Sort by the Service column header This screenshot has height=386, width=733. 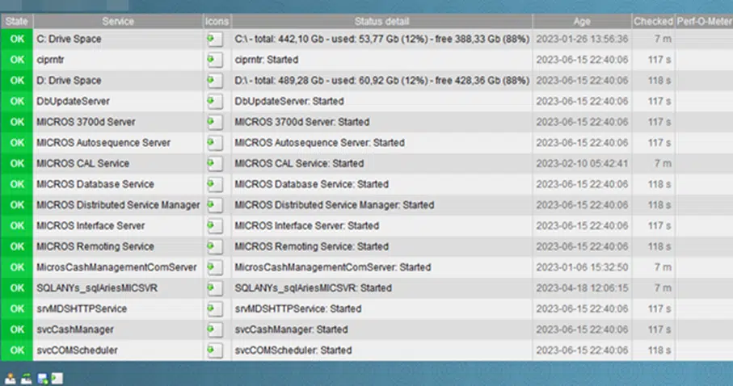click(118, 20)
